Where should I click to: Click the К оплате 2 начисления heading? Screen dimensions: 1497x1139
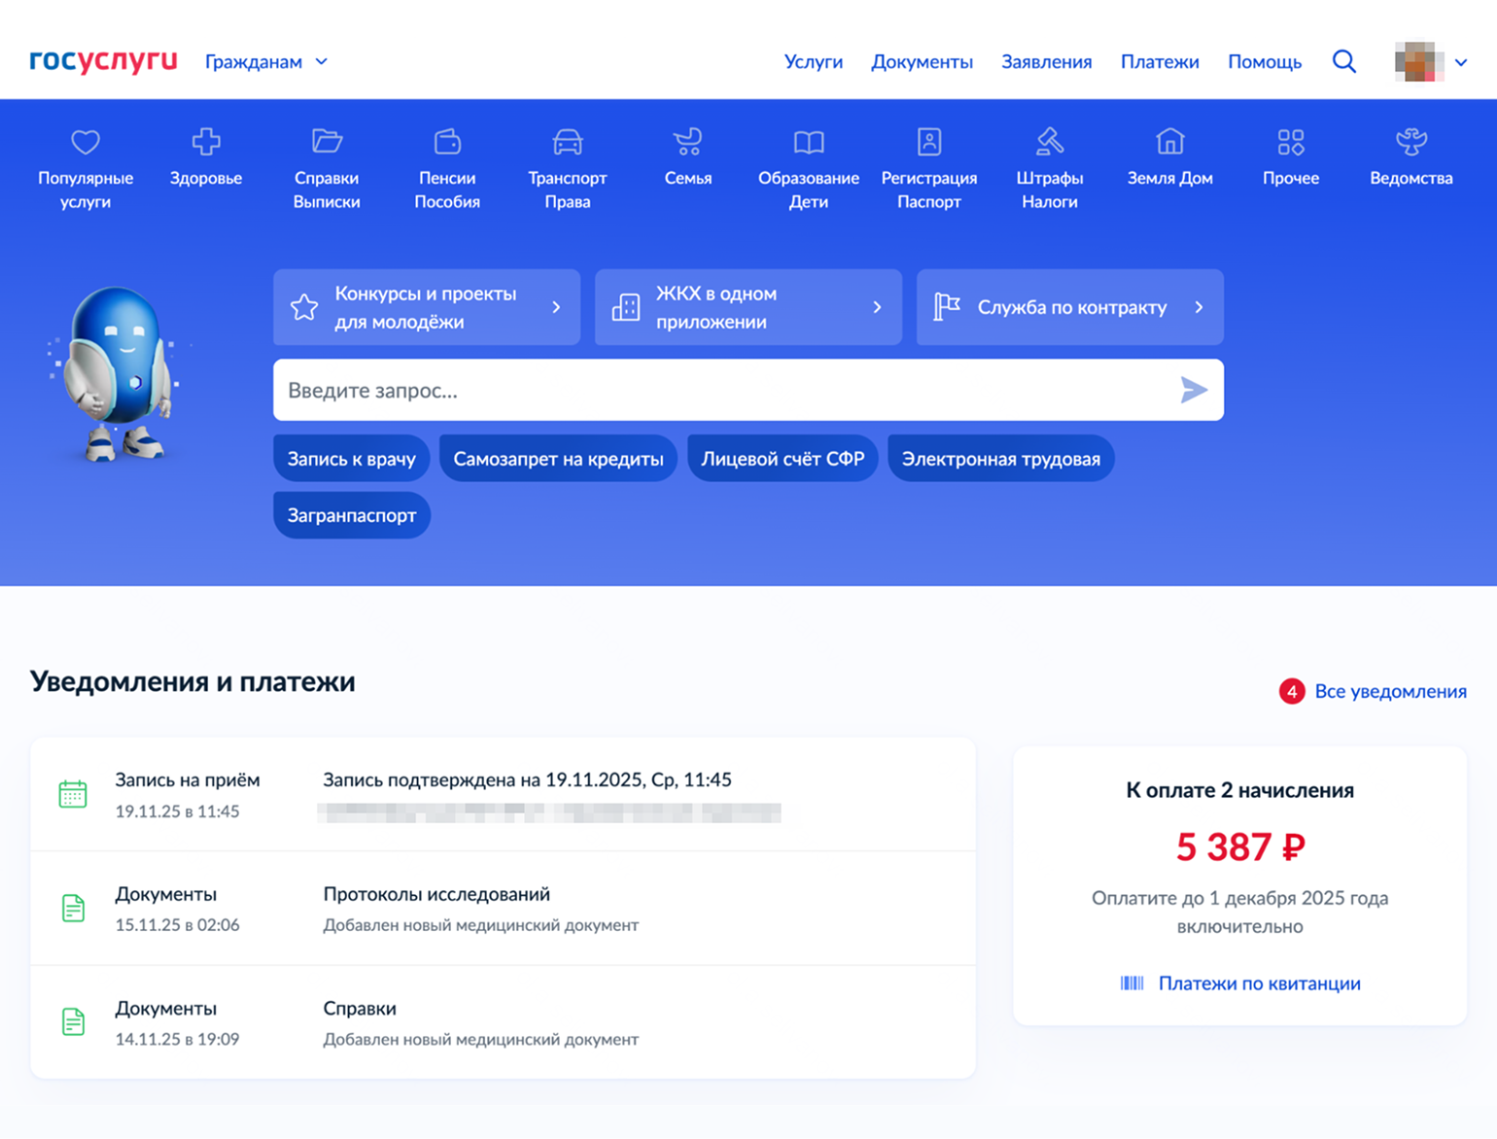pyautogui.click(x=1239, y=790)
